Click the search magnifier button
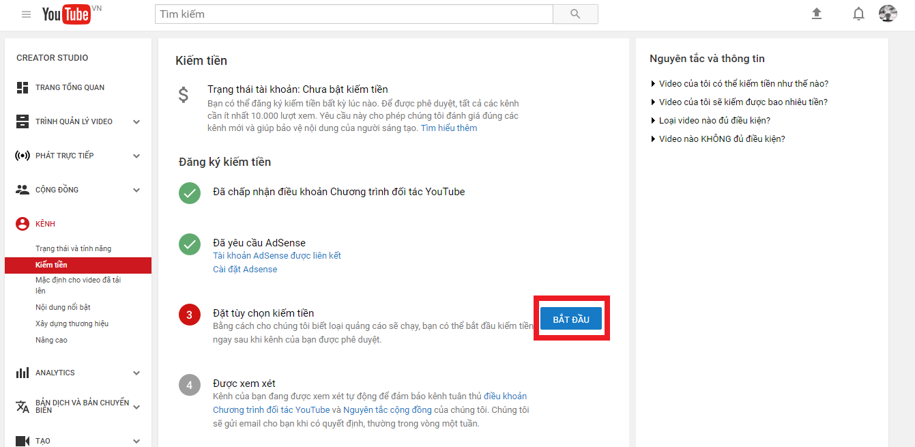 tap(575, 14)
